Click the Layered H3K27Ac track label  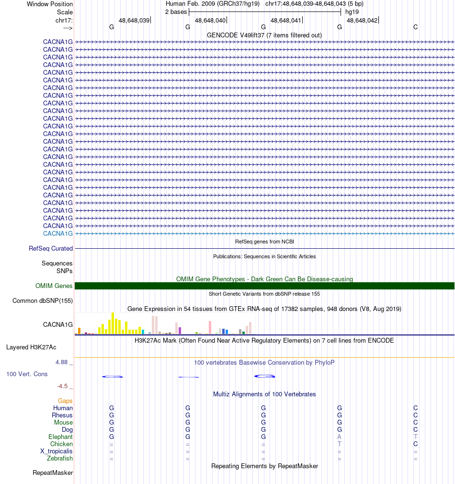tap(31, 347)
